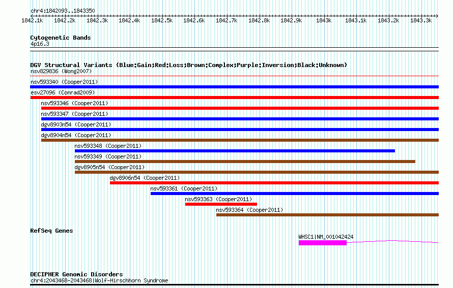Image resolution: width=453 pixels, height=288 pixels.
Task: Click the esv27096 (Conrad2009) label
Action: (63, 92)
